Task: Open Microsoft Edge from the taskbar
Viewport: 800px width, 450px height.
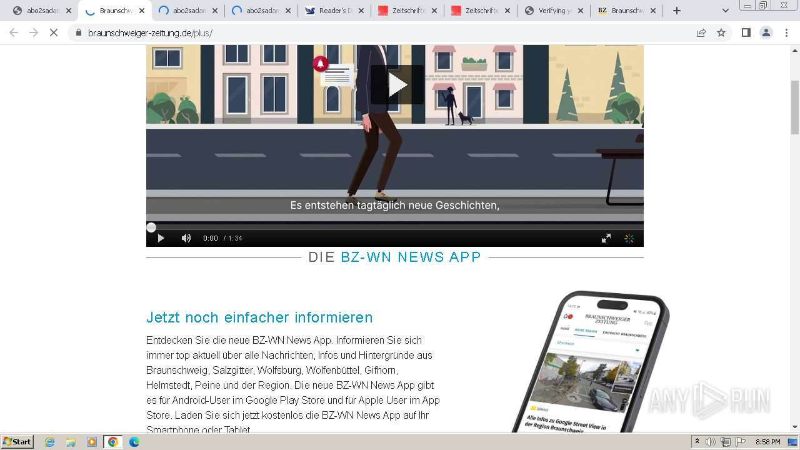Action: [x=134, y=442]
